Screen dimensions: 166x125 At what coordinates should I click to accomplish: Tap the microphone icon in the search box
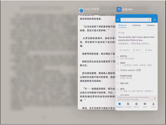point(149,20)
